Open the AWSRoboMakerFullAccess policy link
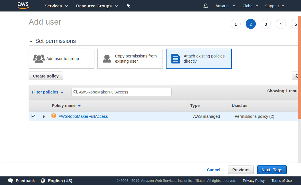Image resolution: width=301 pixels, height=185 pixels. (83, 116)
